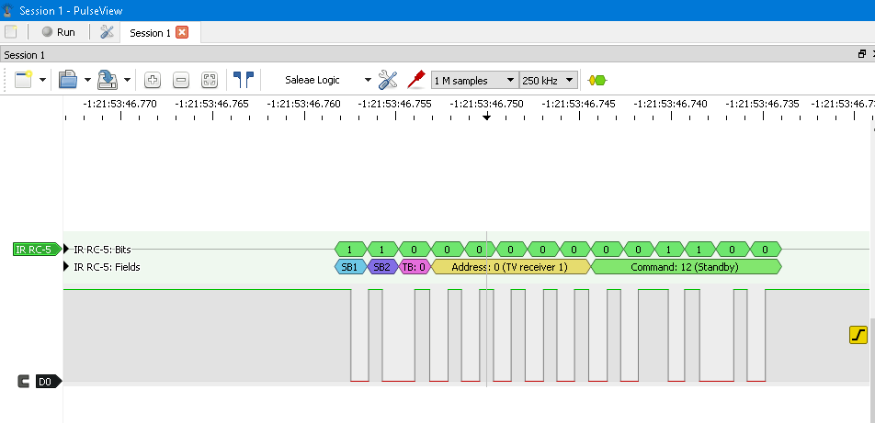Click the save capture icon
Viewport: 875px width, 423px height.
coord(107,80)
